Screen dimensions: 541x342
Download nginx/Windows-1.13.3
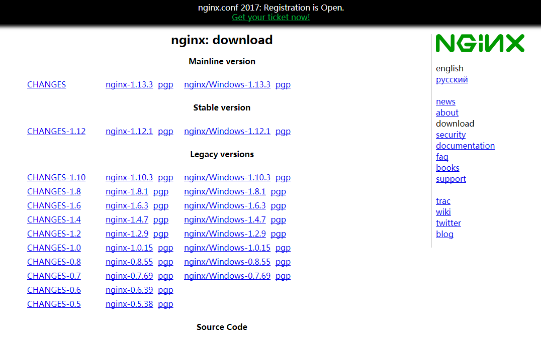pyautogui.click(x=227, y=84)
